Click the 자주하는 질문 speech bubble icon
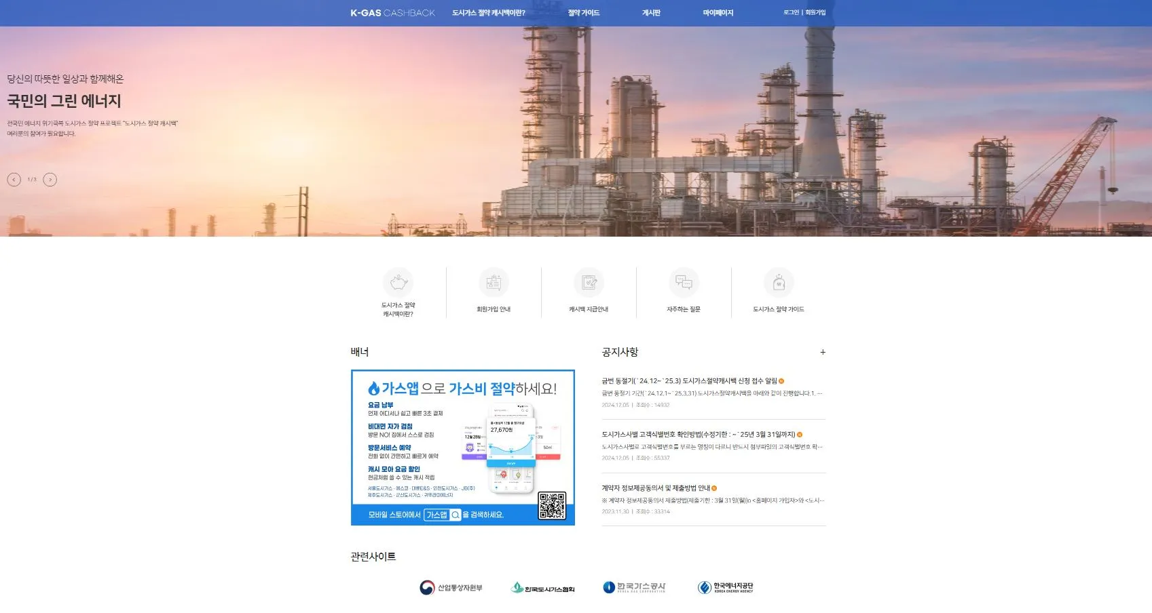The image size is (1152, 613). coord(684,283)
